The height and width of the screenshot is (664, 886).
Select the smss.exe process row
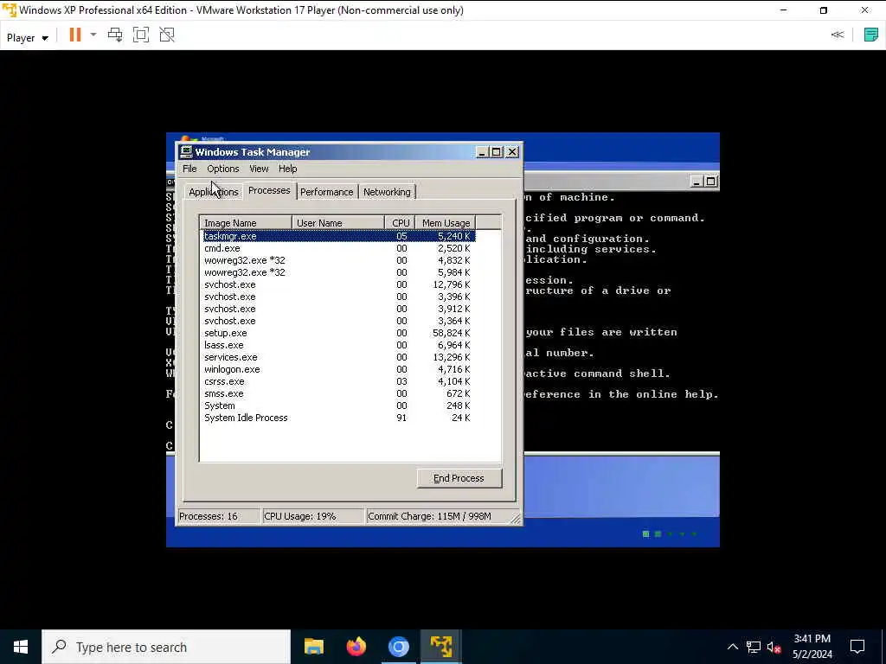(339, 393)
